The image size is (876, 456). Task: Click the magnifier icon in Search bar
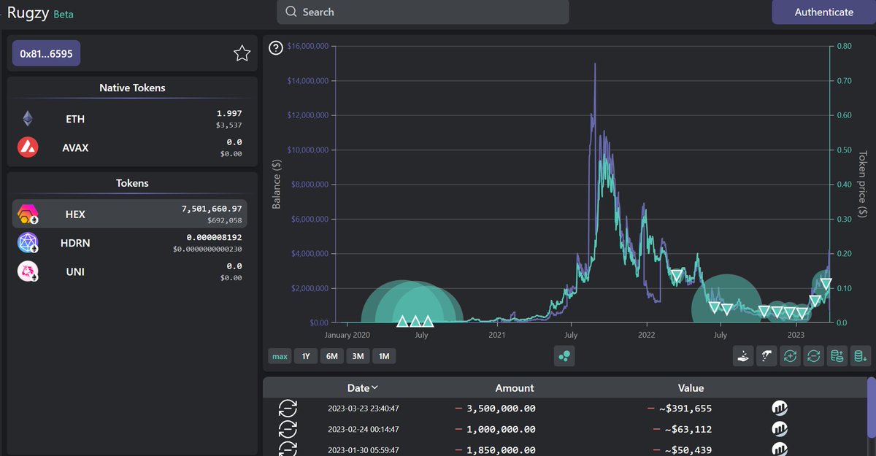point(291,12)
